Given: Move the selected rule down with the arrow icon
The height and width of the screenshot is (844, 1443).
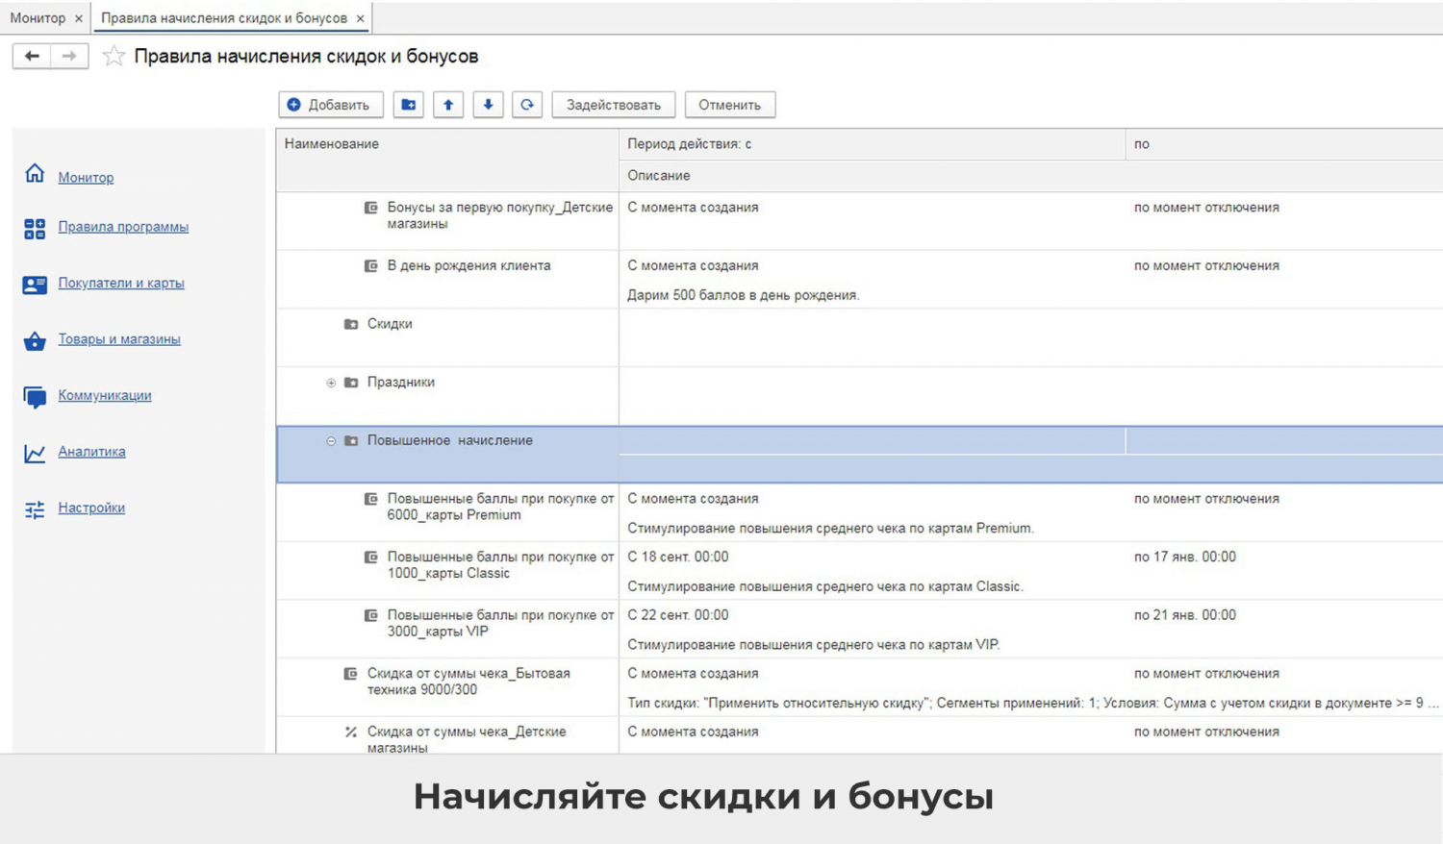Looking at the screenshot, I should (x=488, y=105).
